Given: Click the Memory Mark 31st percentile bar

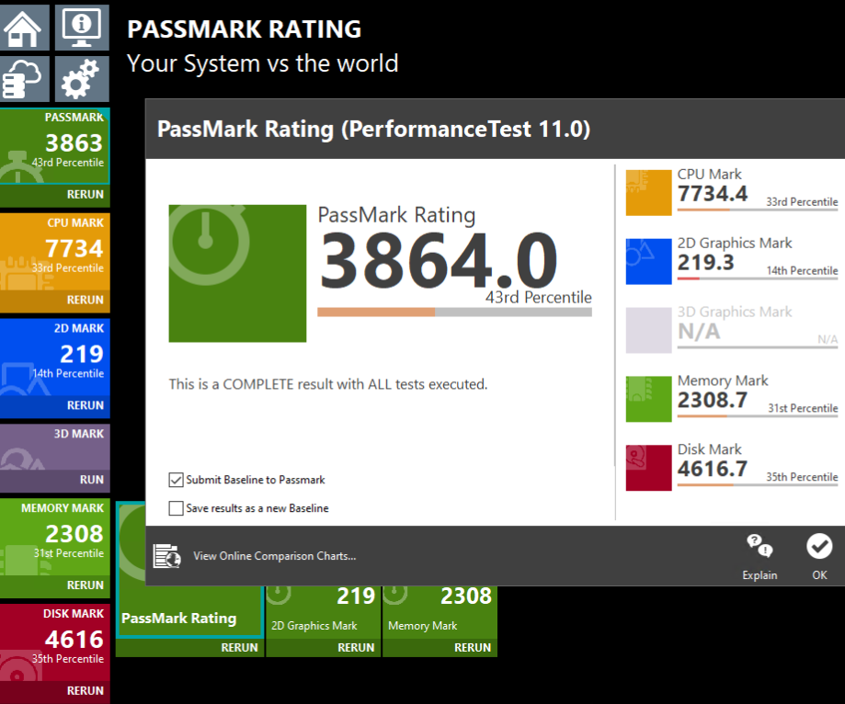Looking at the screenshot, I should [x=757, y=415].
